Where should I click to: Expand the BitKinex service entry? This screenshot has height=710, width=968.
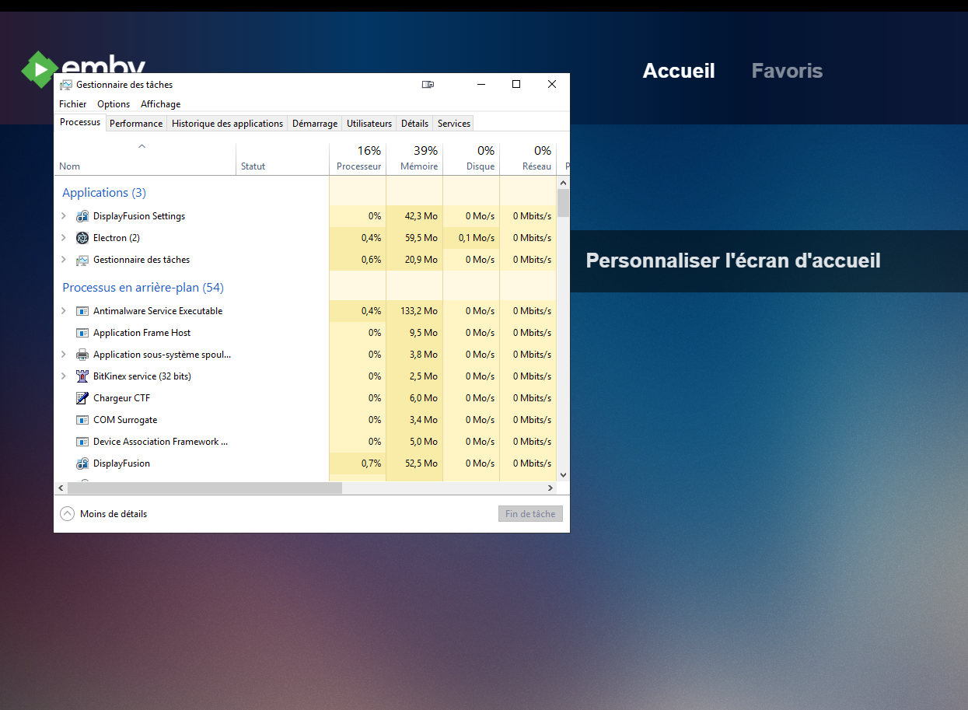[64, 376]
